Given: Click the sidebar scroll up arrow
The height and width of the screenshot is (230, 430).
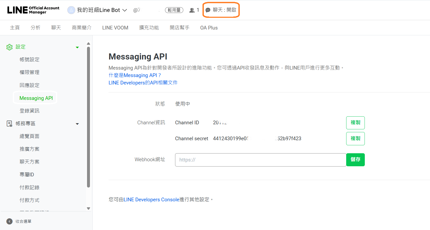Looking at the screenshot, I should (x=89, y=44).
